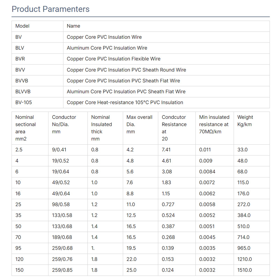Select the Conductor No/Dia. column header
This screenshot has height=279, width=279.
(x=64, y=125)
